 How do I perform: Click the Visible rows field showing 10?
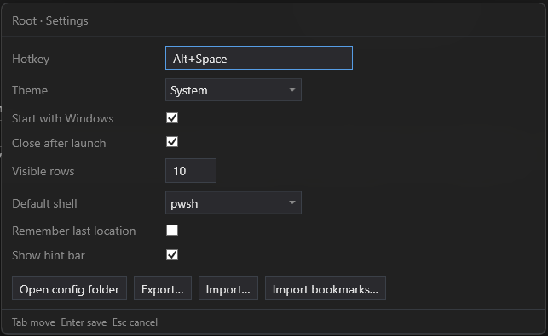tap(191, 171)
